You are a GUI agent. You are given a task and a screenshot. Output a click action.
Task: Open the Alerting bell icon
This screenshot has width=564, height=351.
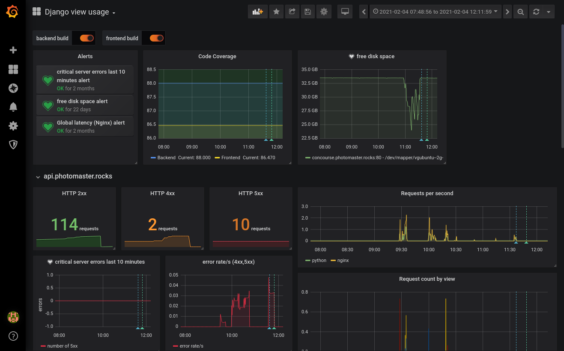(13, 107)
